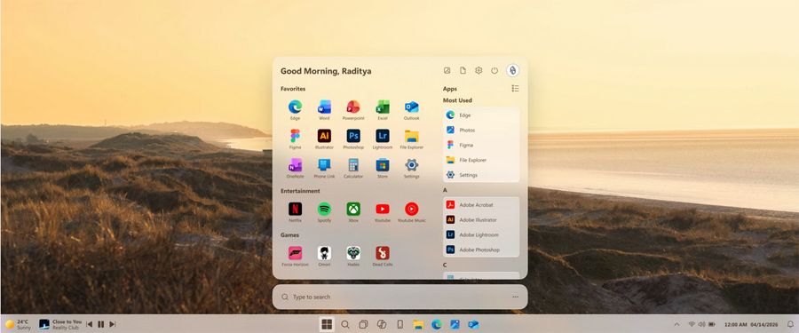Select Edge in the Most Used list
The height and width of the screenshot is (333, 799).
point(481,115)
